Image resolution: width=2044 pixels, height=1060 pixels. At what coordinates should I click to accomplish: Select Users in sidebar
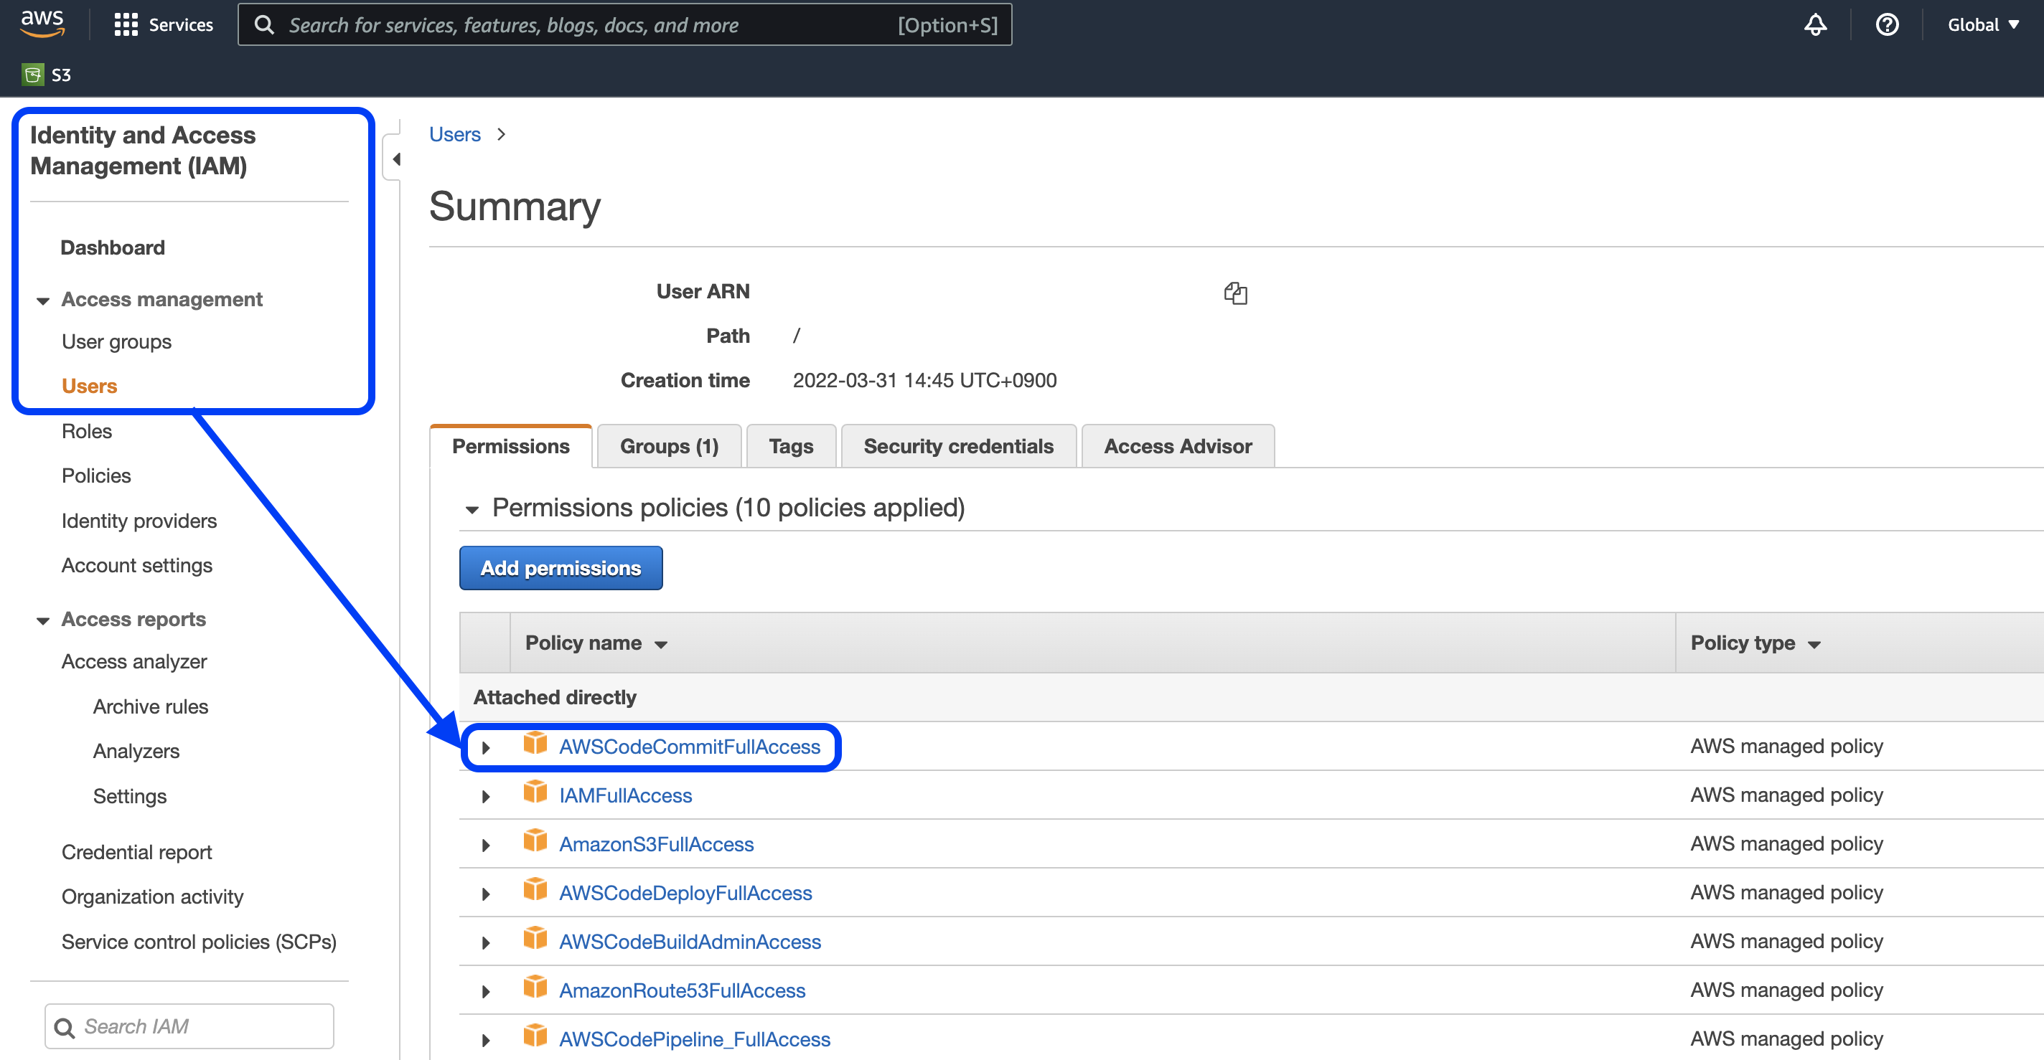[89, 386]
